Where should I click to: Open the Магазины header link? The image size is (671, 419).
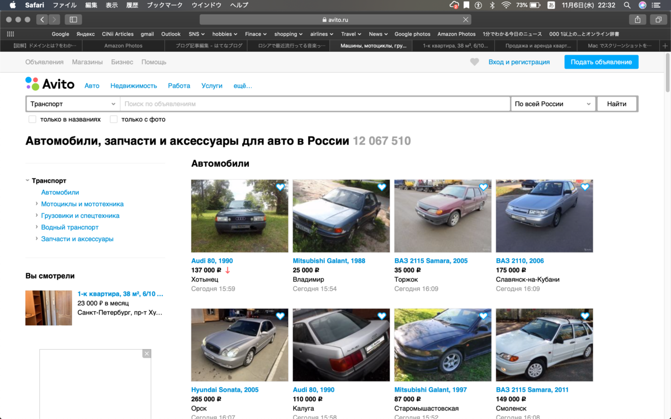(87, 62)
